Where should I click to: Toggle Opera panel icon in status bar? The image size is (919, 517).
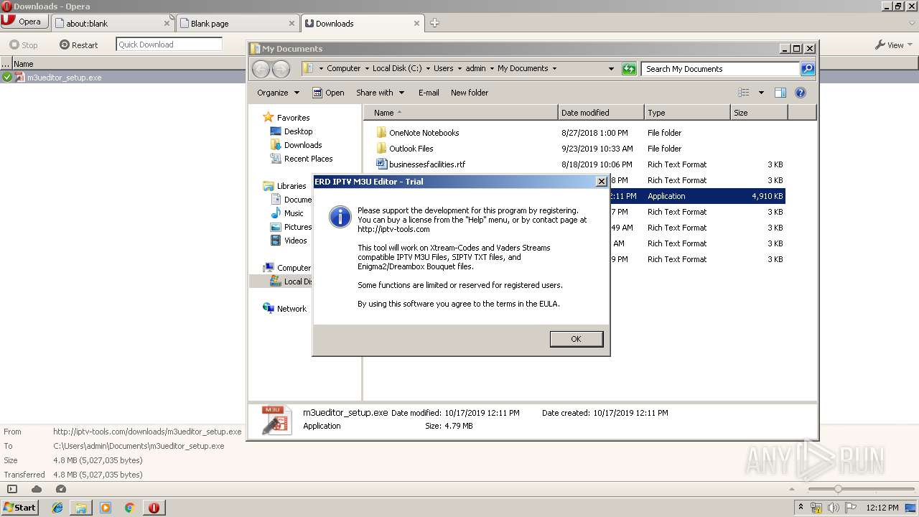point(11,489)
